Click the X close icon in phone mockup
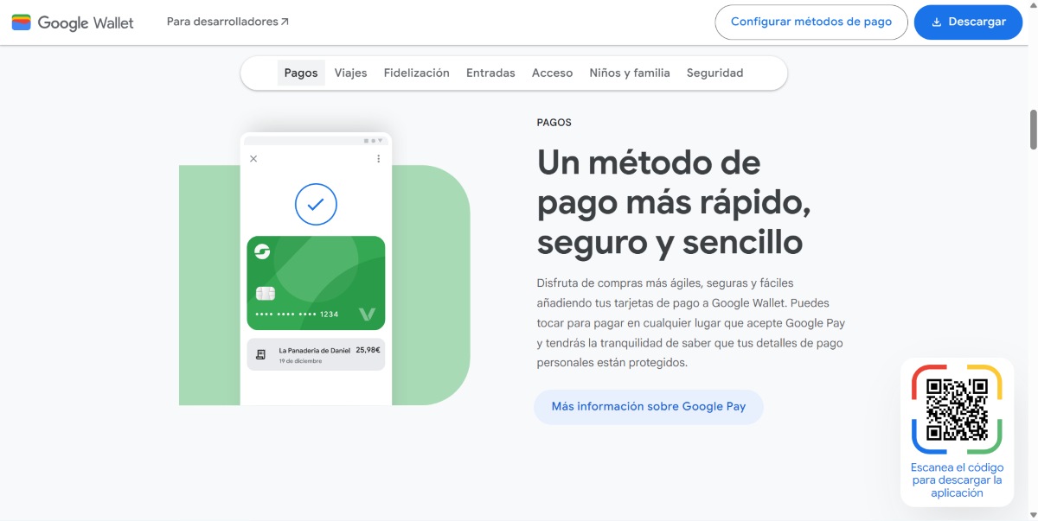Image resolution: width=1038 pixels, height=521 pixels. point(253,159)
